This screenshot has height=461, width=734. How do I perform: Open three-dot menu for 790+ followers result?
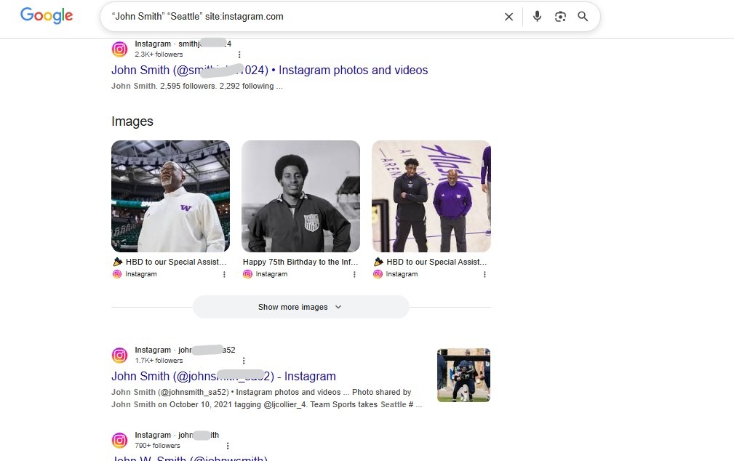tap(228, 446)
